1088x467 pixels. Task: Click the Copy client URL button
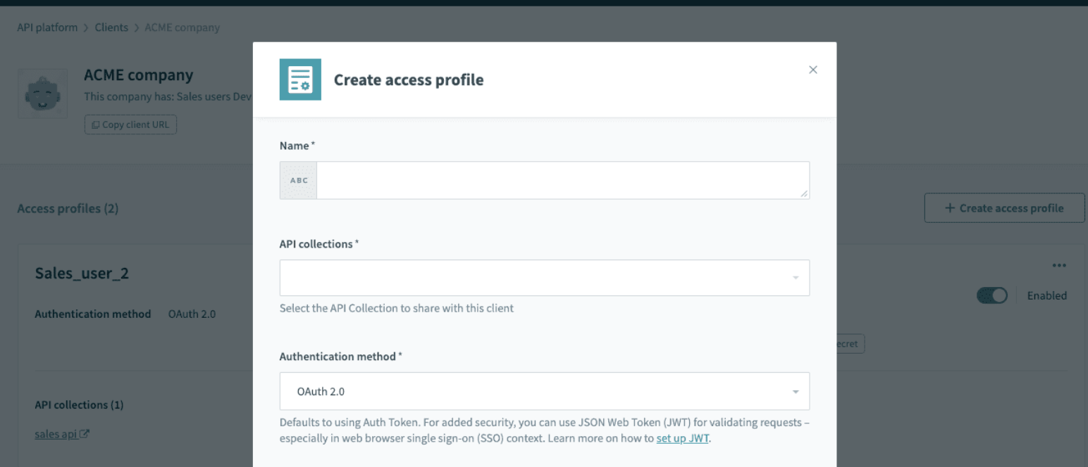click(x=130, y=124)
